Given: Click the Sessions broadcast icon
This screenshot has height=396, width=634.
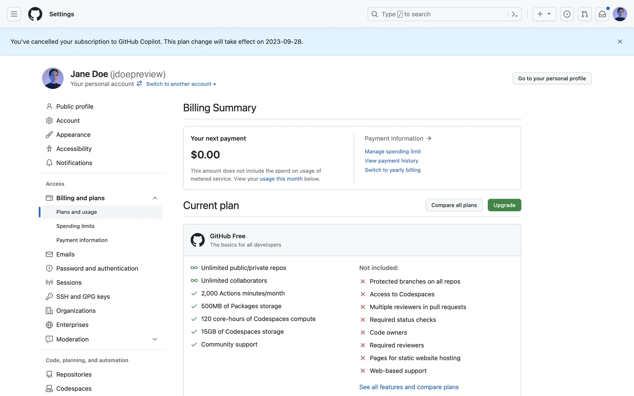Looking at the screenshot, I should click(x=49, y=282).
